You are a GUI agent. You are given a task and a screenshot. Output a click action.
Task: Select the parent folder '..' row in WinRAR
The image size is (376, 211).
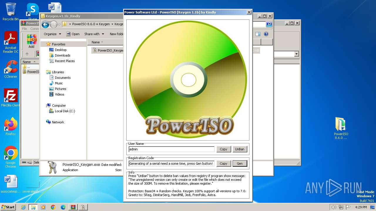30,67
